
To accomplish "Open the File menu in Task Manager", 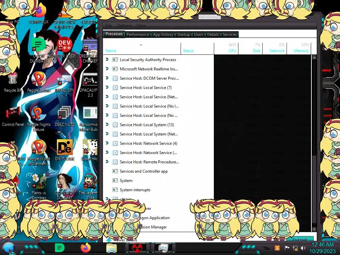I will click(x=109, y=26).
